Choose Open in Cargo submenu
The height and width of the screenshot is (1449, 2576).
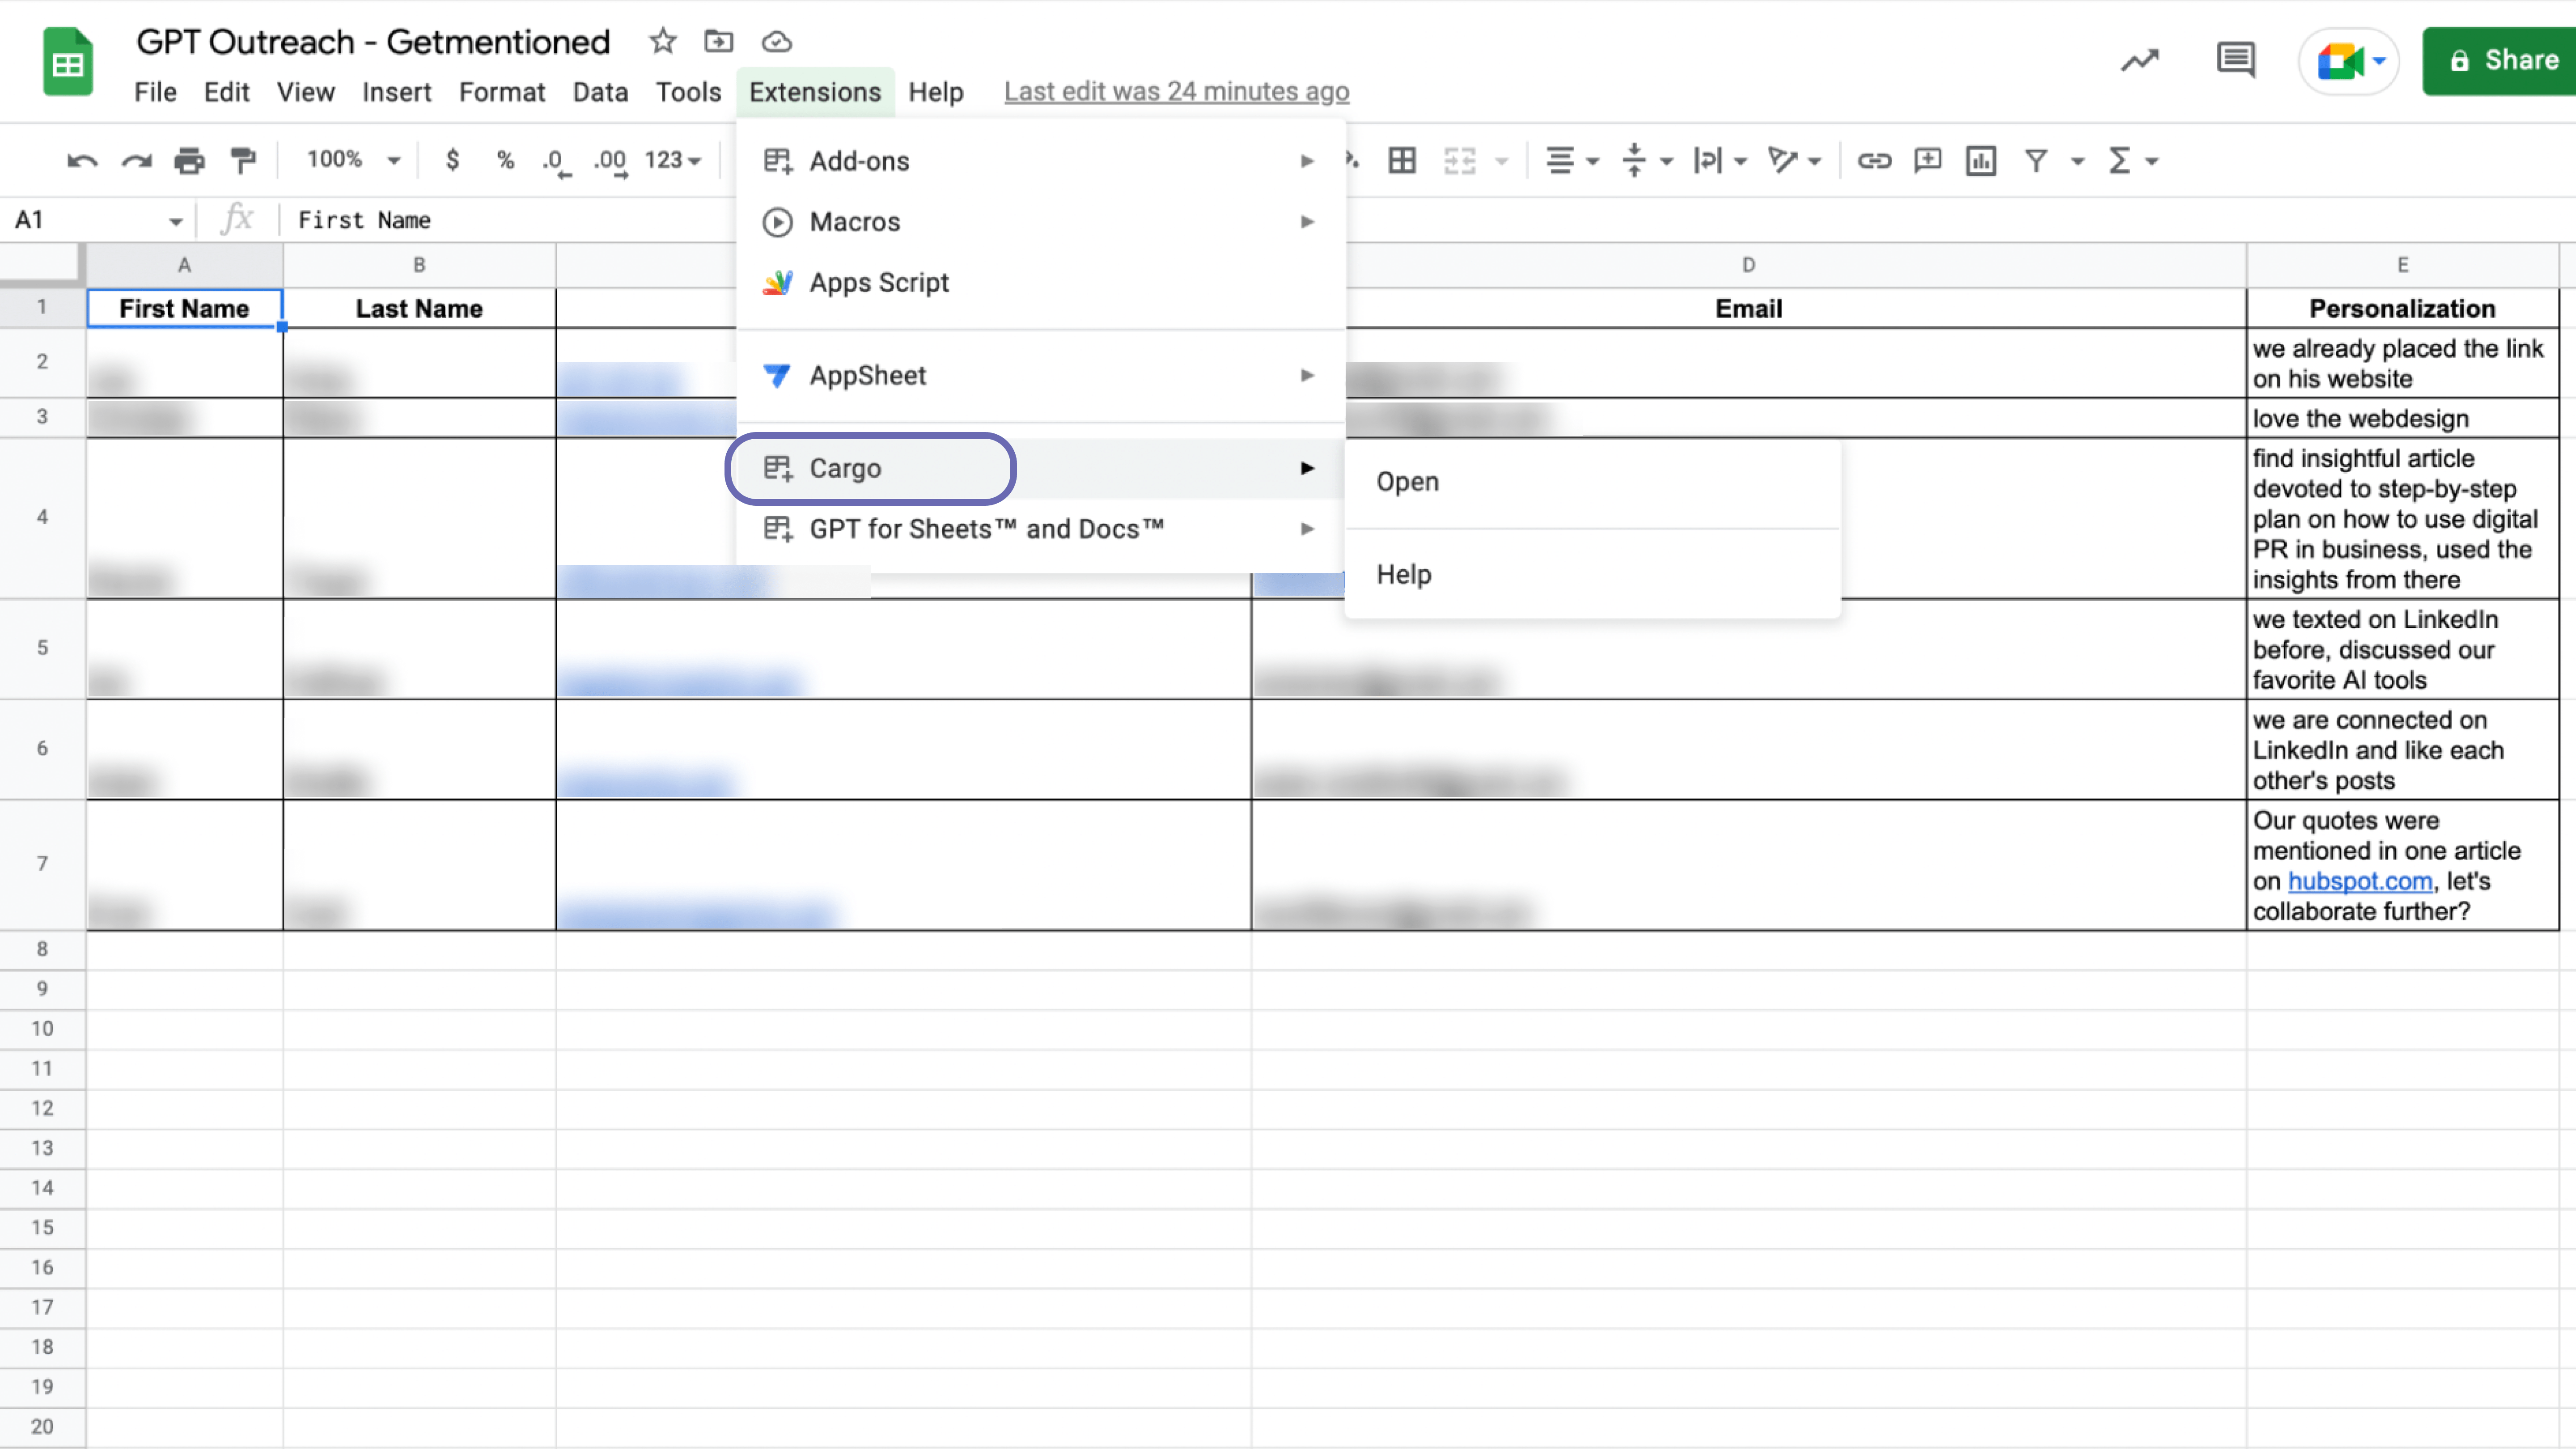point(1407,482)
